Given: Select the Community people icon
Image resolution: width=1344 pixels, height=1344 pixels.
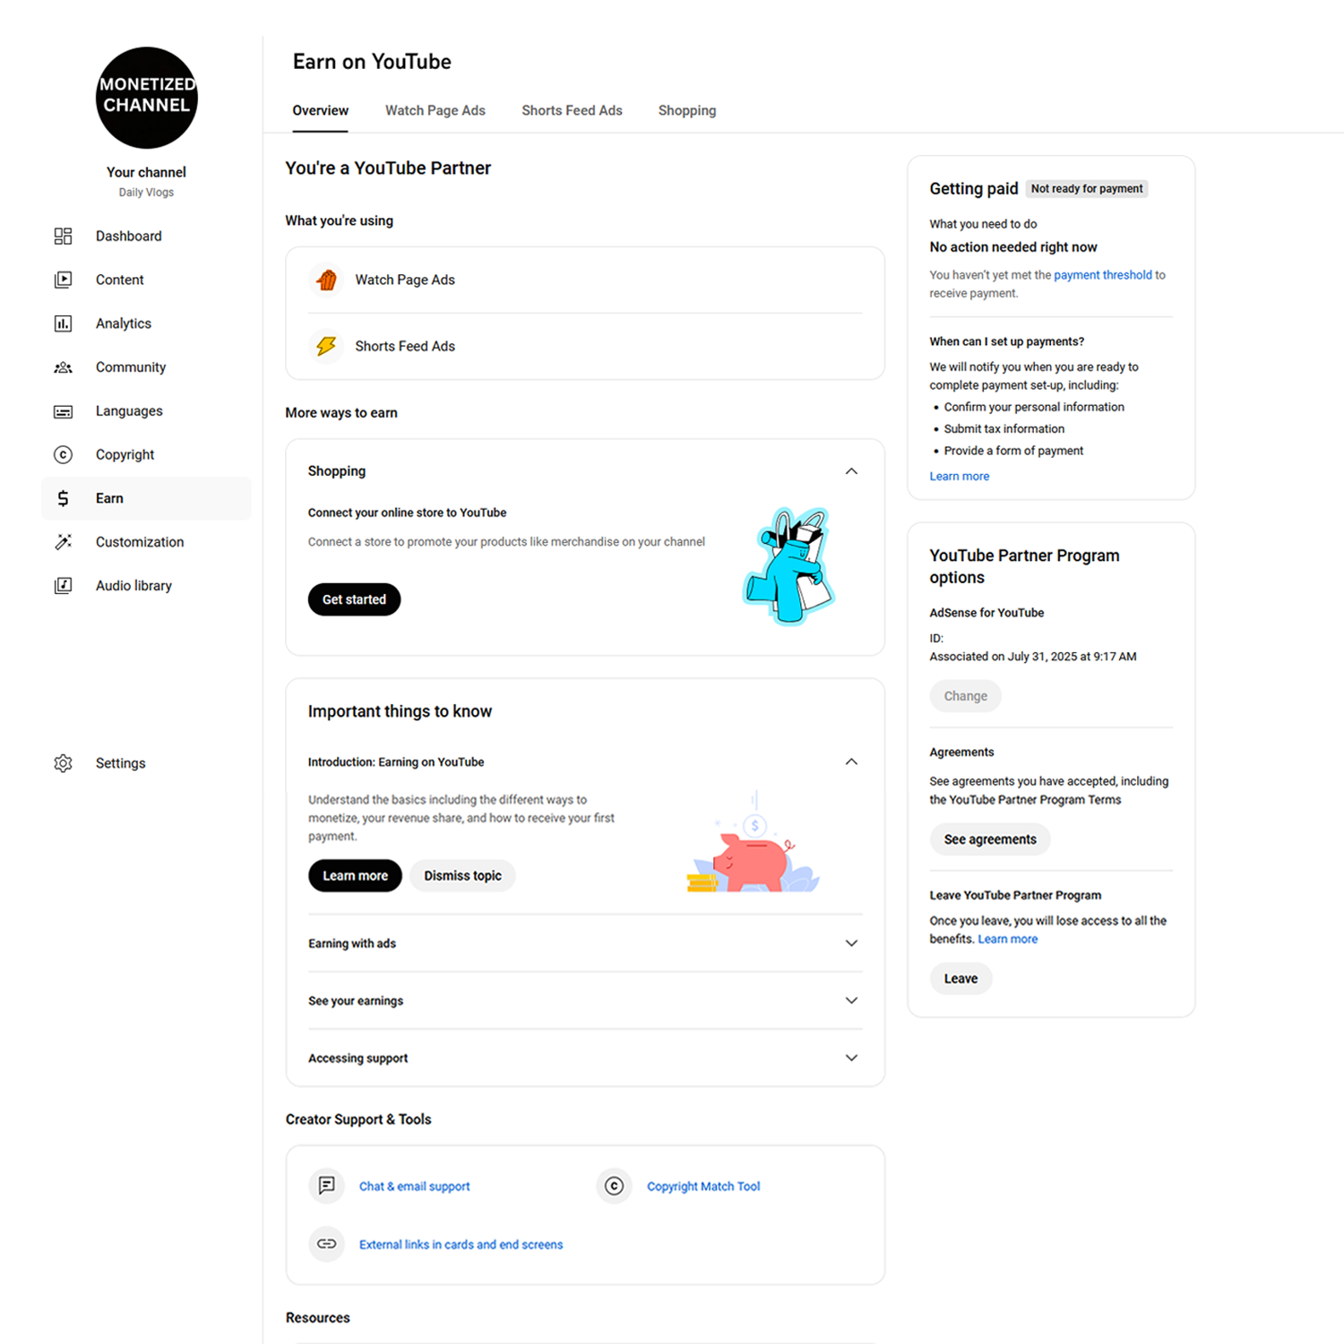Looking at the screenshot, I should coord(63,367).
